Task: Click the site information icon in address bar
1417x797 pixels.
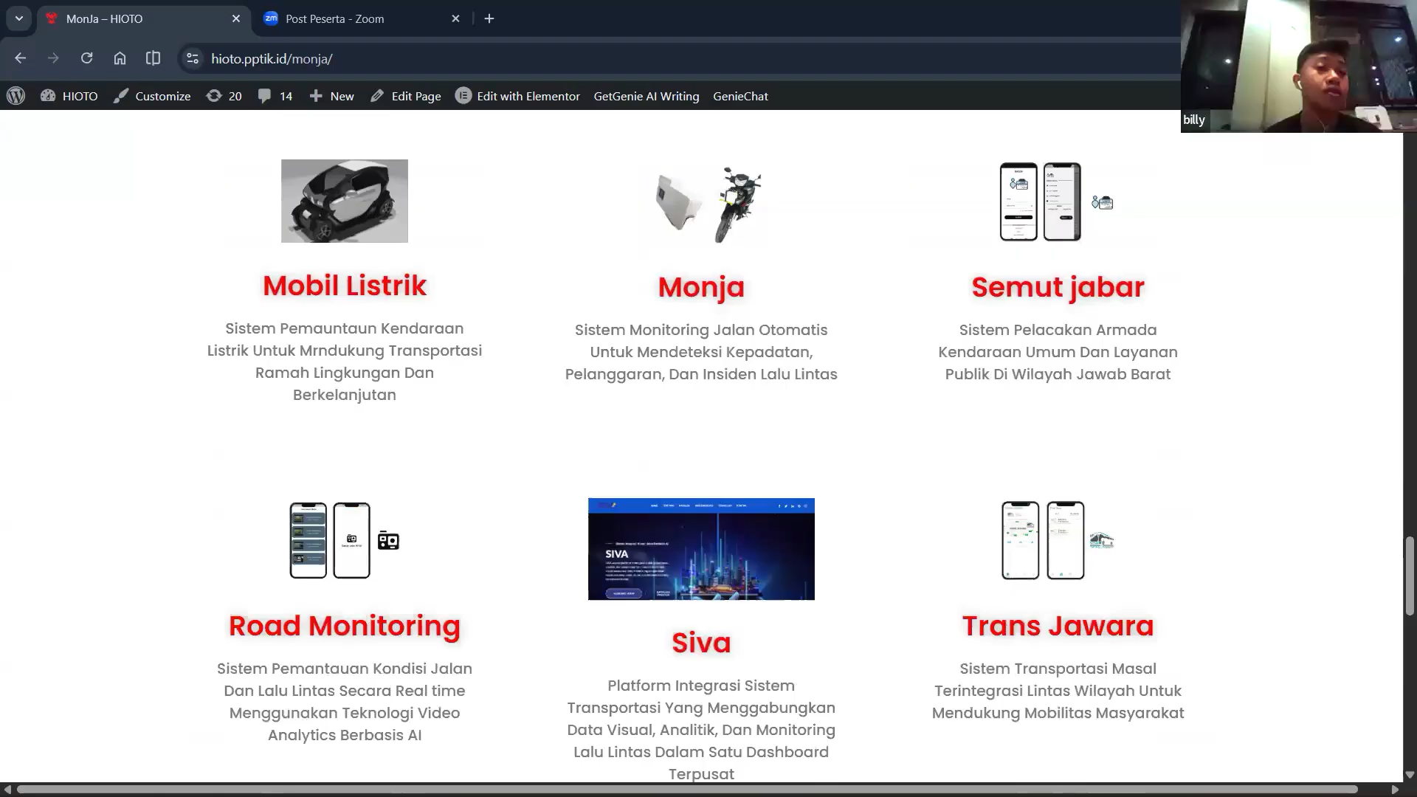Action: (x=192, y=58)
